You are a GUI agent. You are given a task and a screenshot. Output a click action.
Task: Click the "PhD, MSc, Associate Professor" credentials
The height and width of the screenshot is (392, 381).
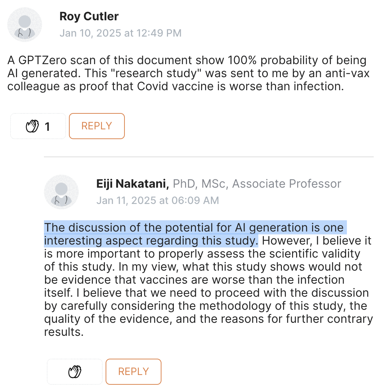[x=257, y=184]
